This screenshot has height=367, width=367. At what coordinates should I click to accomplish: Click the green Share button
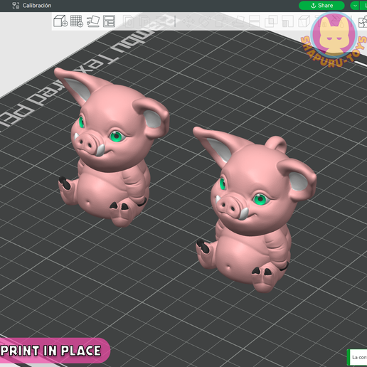pyautogui.click(x=321, y=6)
